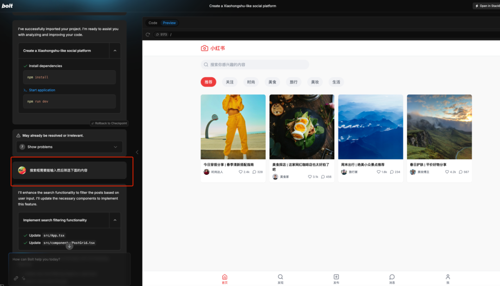Click the 搜索你感兴趣的内容 search field
The width and height of the screenshot is (500, 286).
[x=255, y=64]
